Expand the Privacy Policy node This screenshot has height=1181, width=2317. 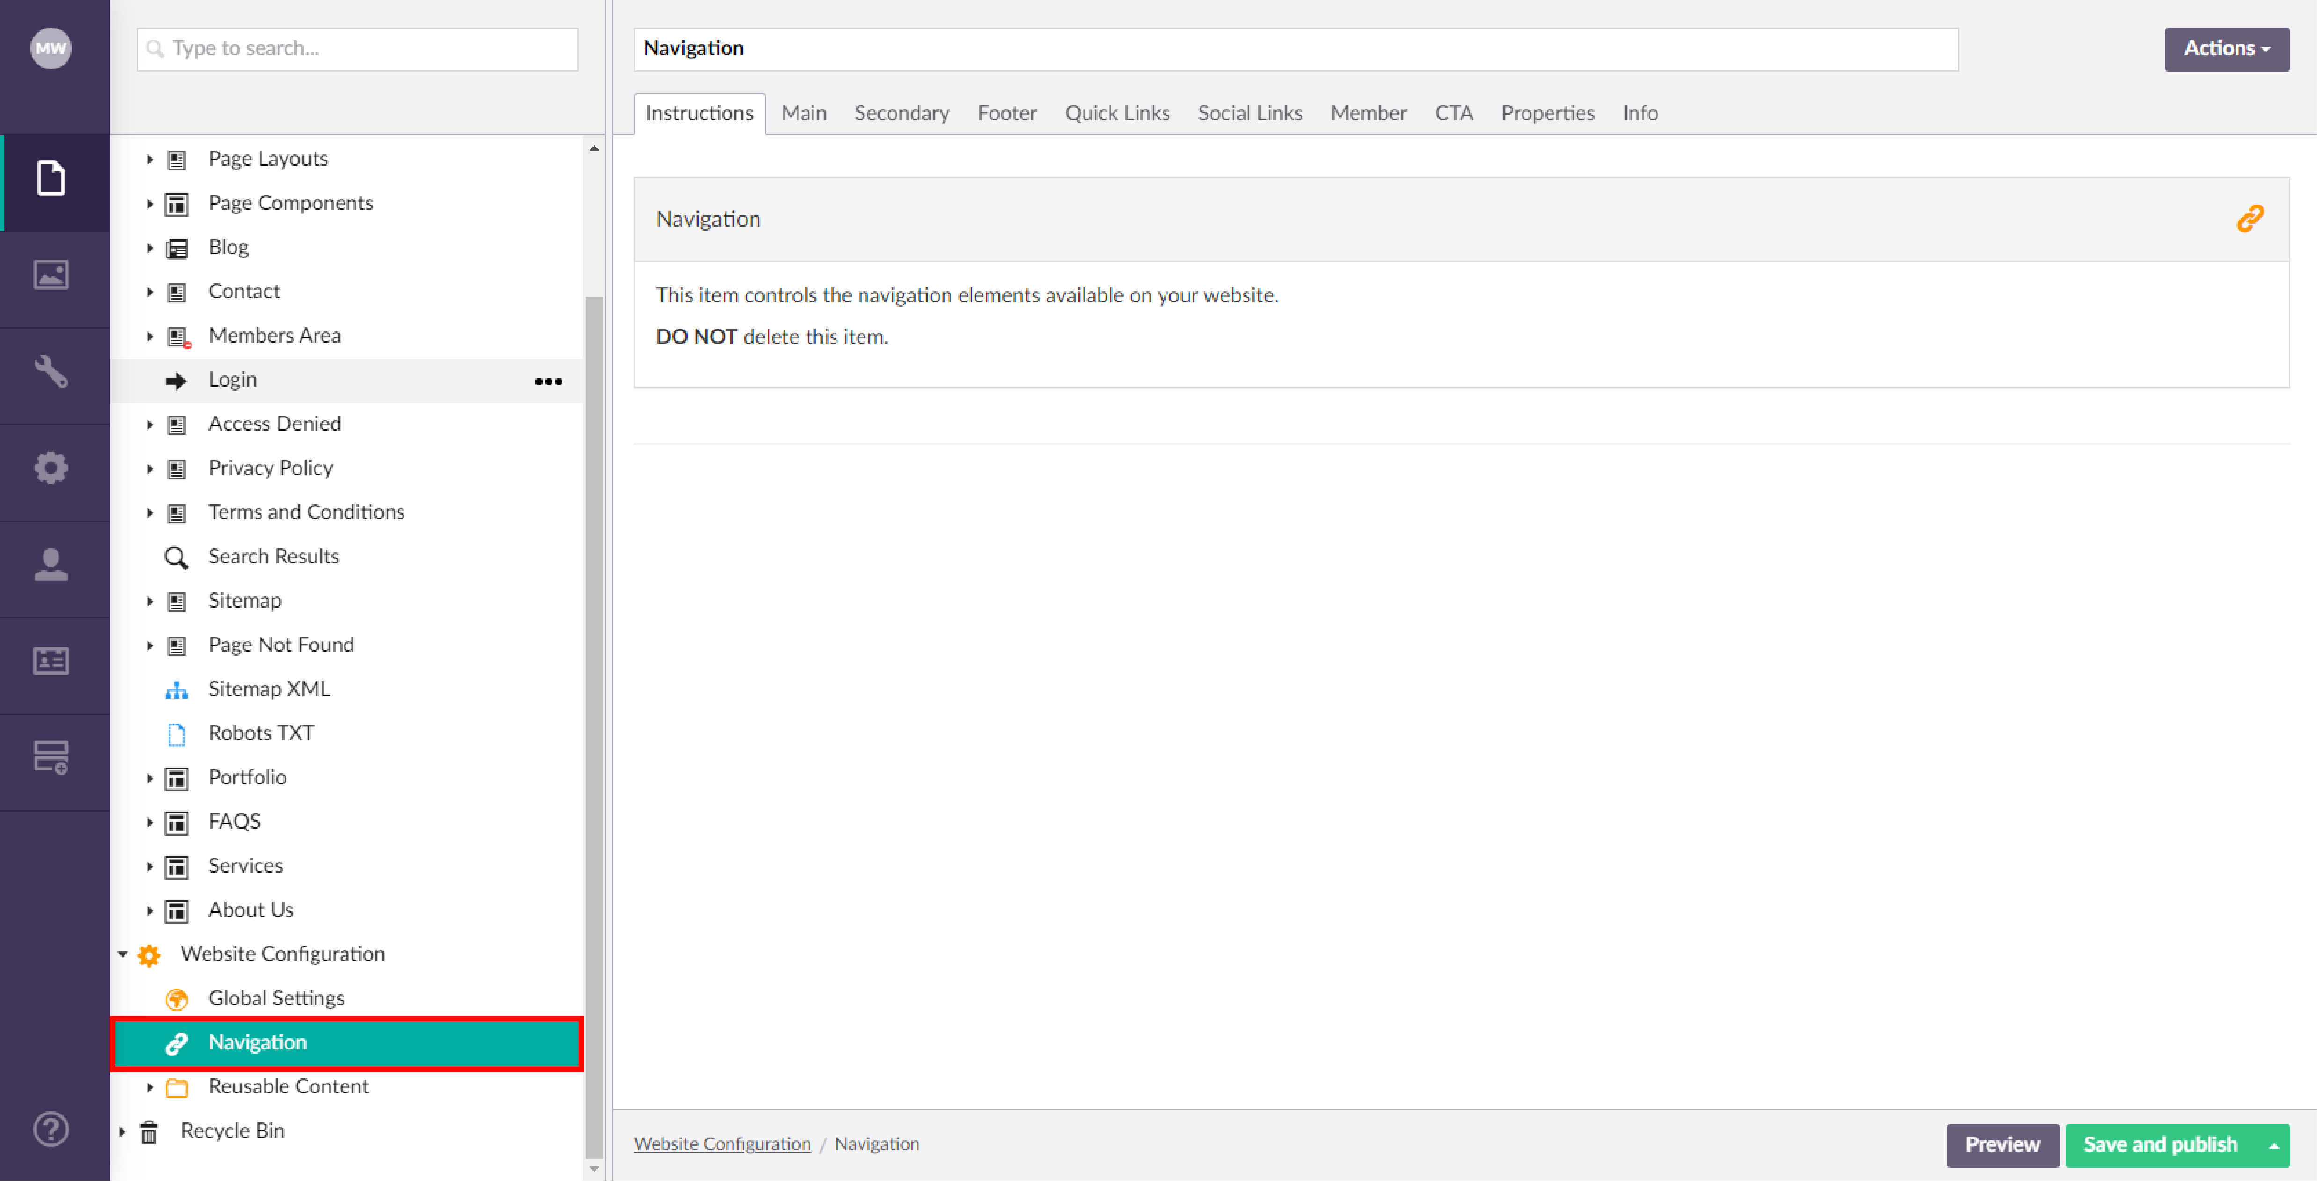(x=149, y=468)
